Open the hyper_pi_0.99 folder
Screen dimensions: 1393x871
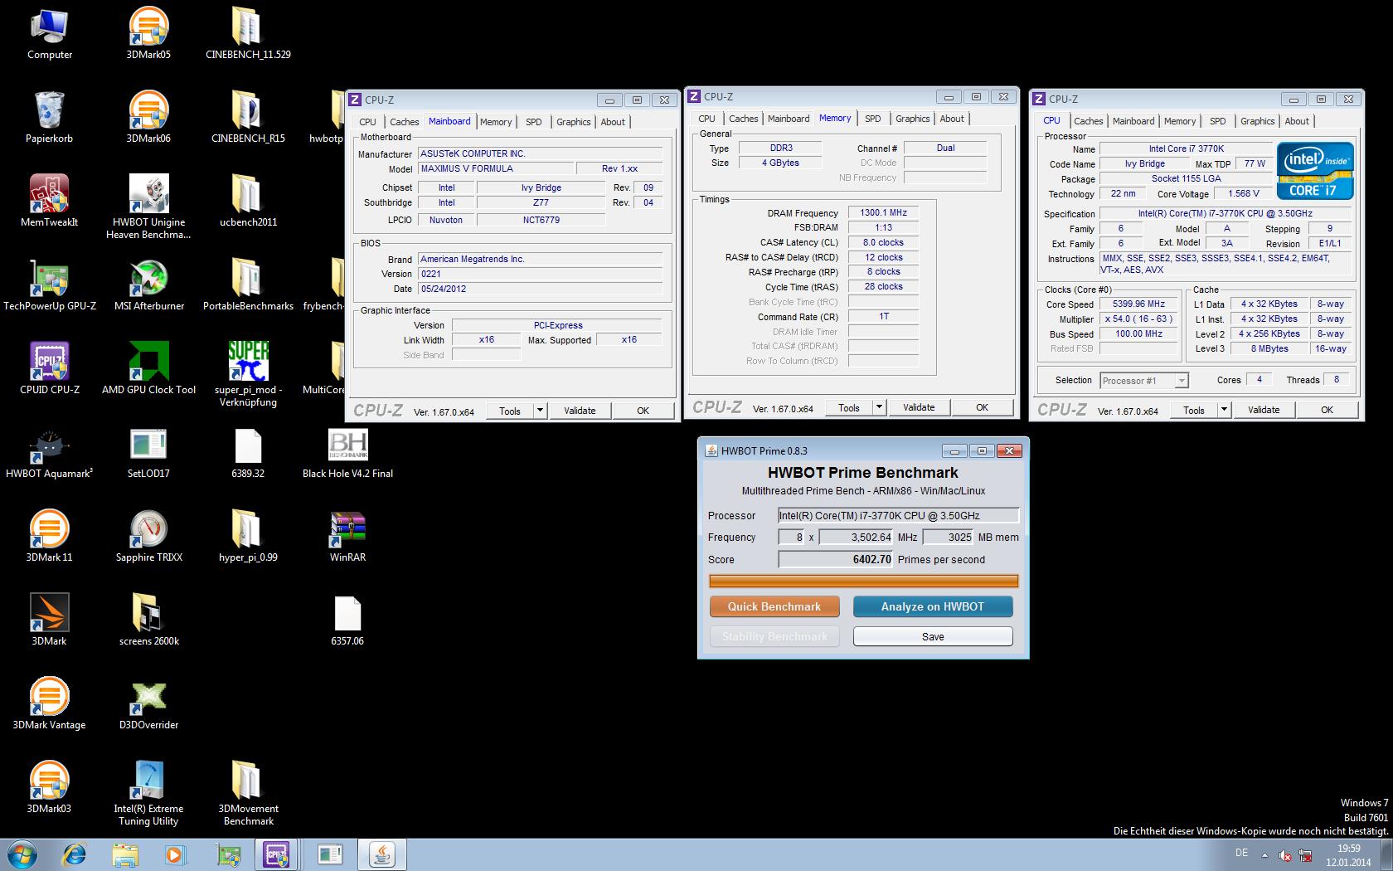click(x=249, y=537)
